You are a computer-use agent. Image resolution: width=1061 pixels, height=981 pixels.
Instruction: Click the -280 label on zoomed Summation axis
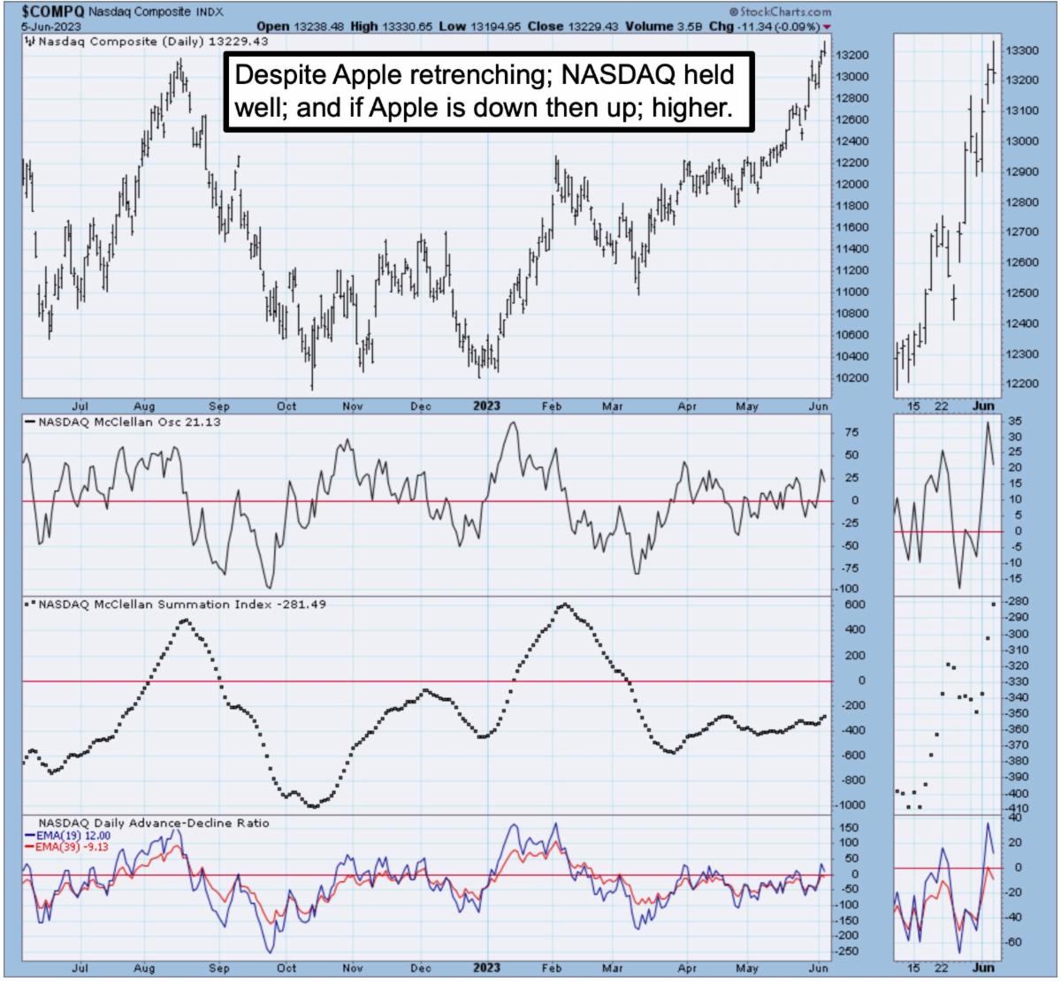[x=1018, y=602]
